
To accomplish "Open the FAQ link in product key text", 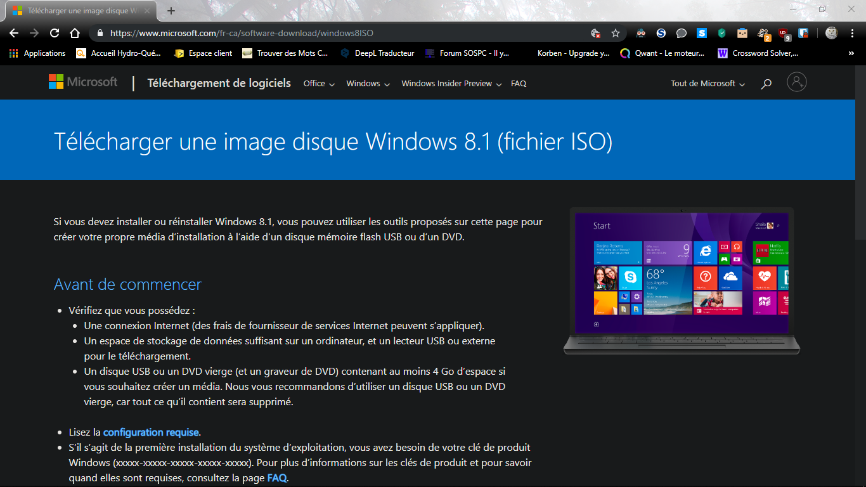I will [277, 478].
